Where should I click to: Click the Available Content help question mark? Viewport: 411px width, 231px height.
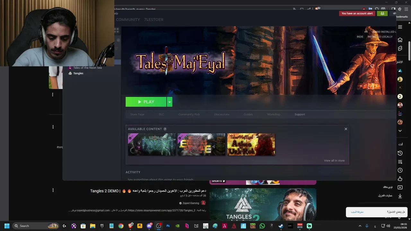[165, 129]
